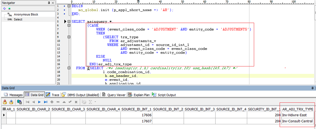The height and width of the screenshot is (129, 316).
Task: Click the red down-arrow export icon in grid toolbar
Action: click(x=5, y=102)
